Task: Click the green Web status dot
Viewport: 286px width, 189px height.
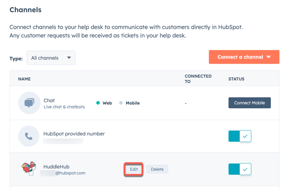Action: [x=98, y=103]
